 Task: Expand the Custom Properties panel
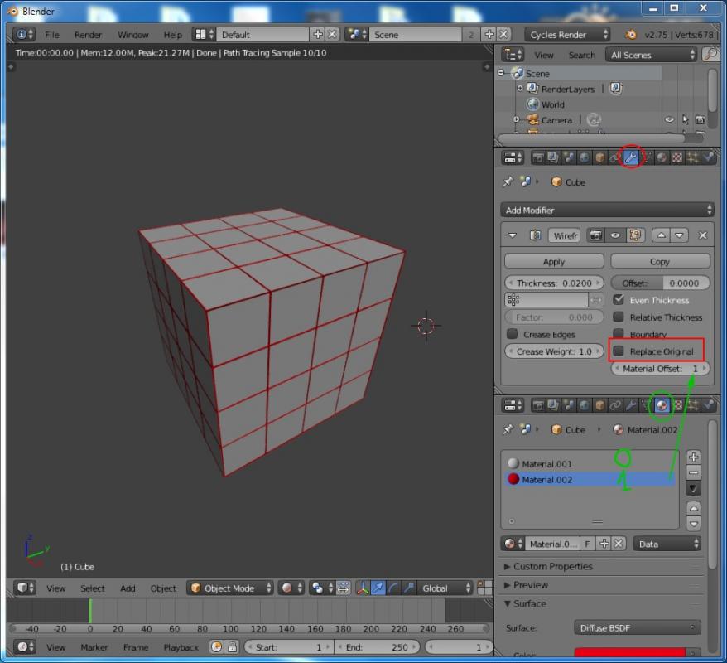coord(552,567)
